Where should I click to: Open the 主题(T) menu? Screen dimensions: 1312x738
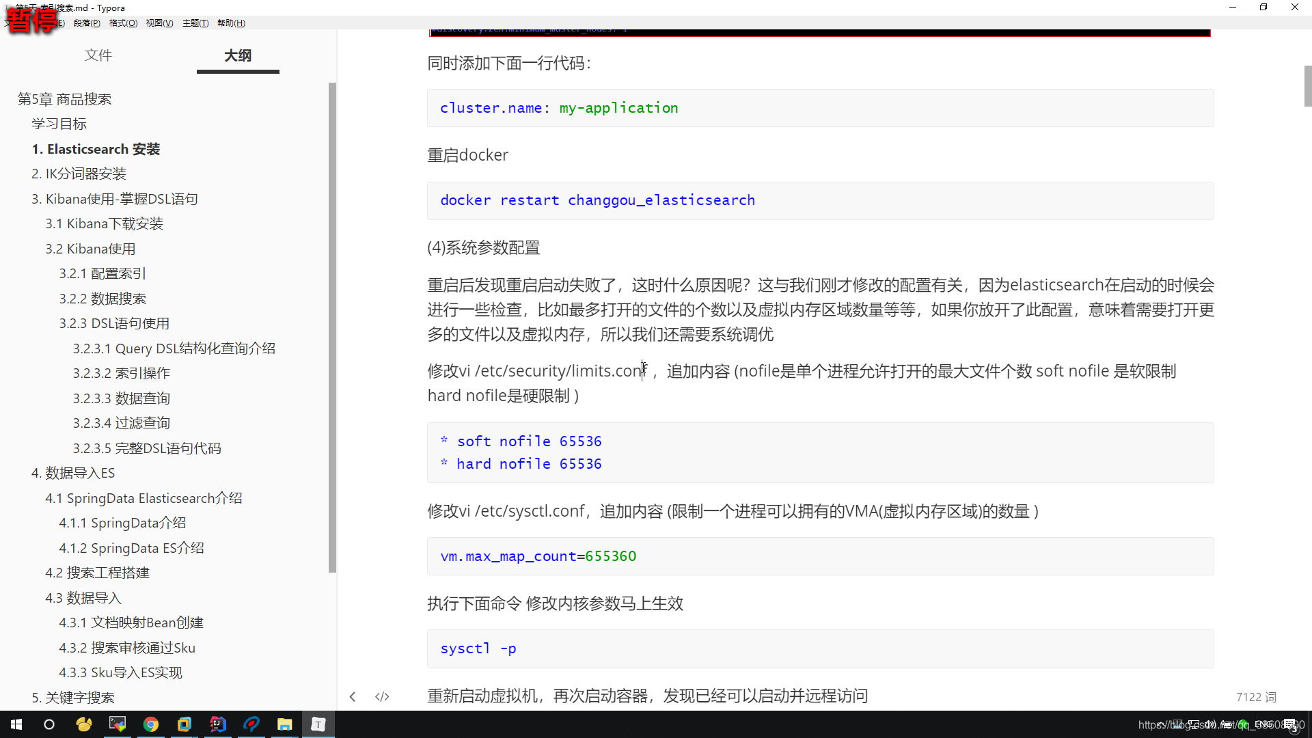click(x=195, y=23)
